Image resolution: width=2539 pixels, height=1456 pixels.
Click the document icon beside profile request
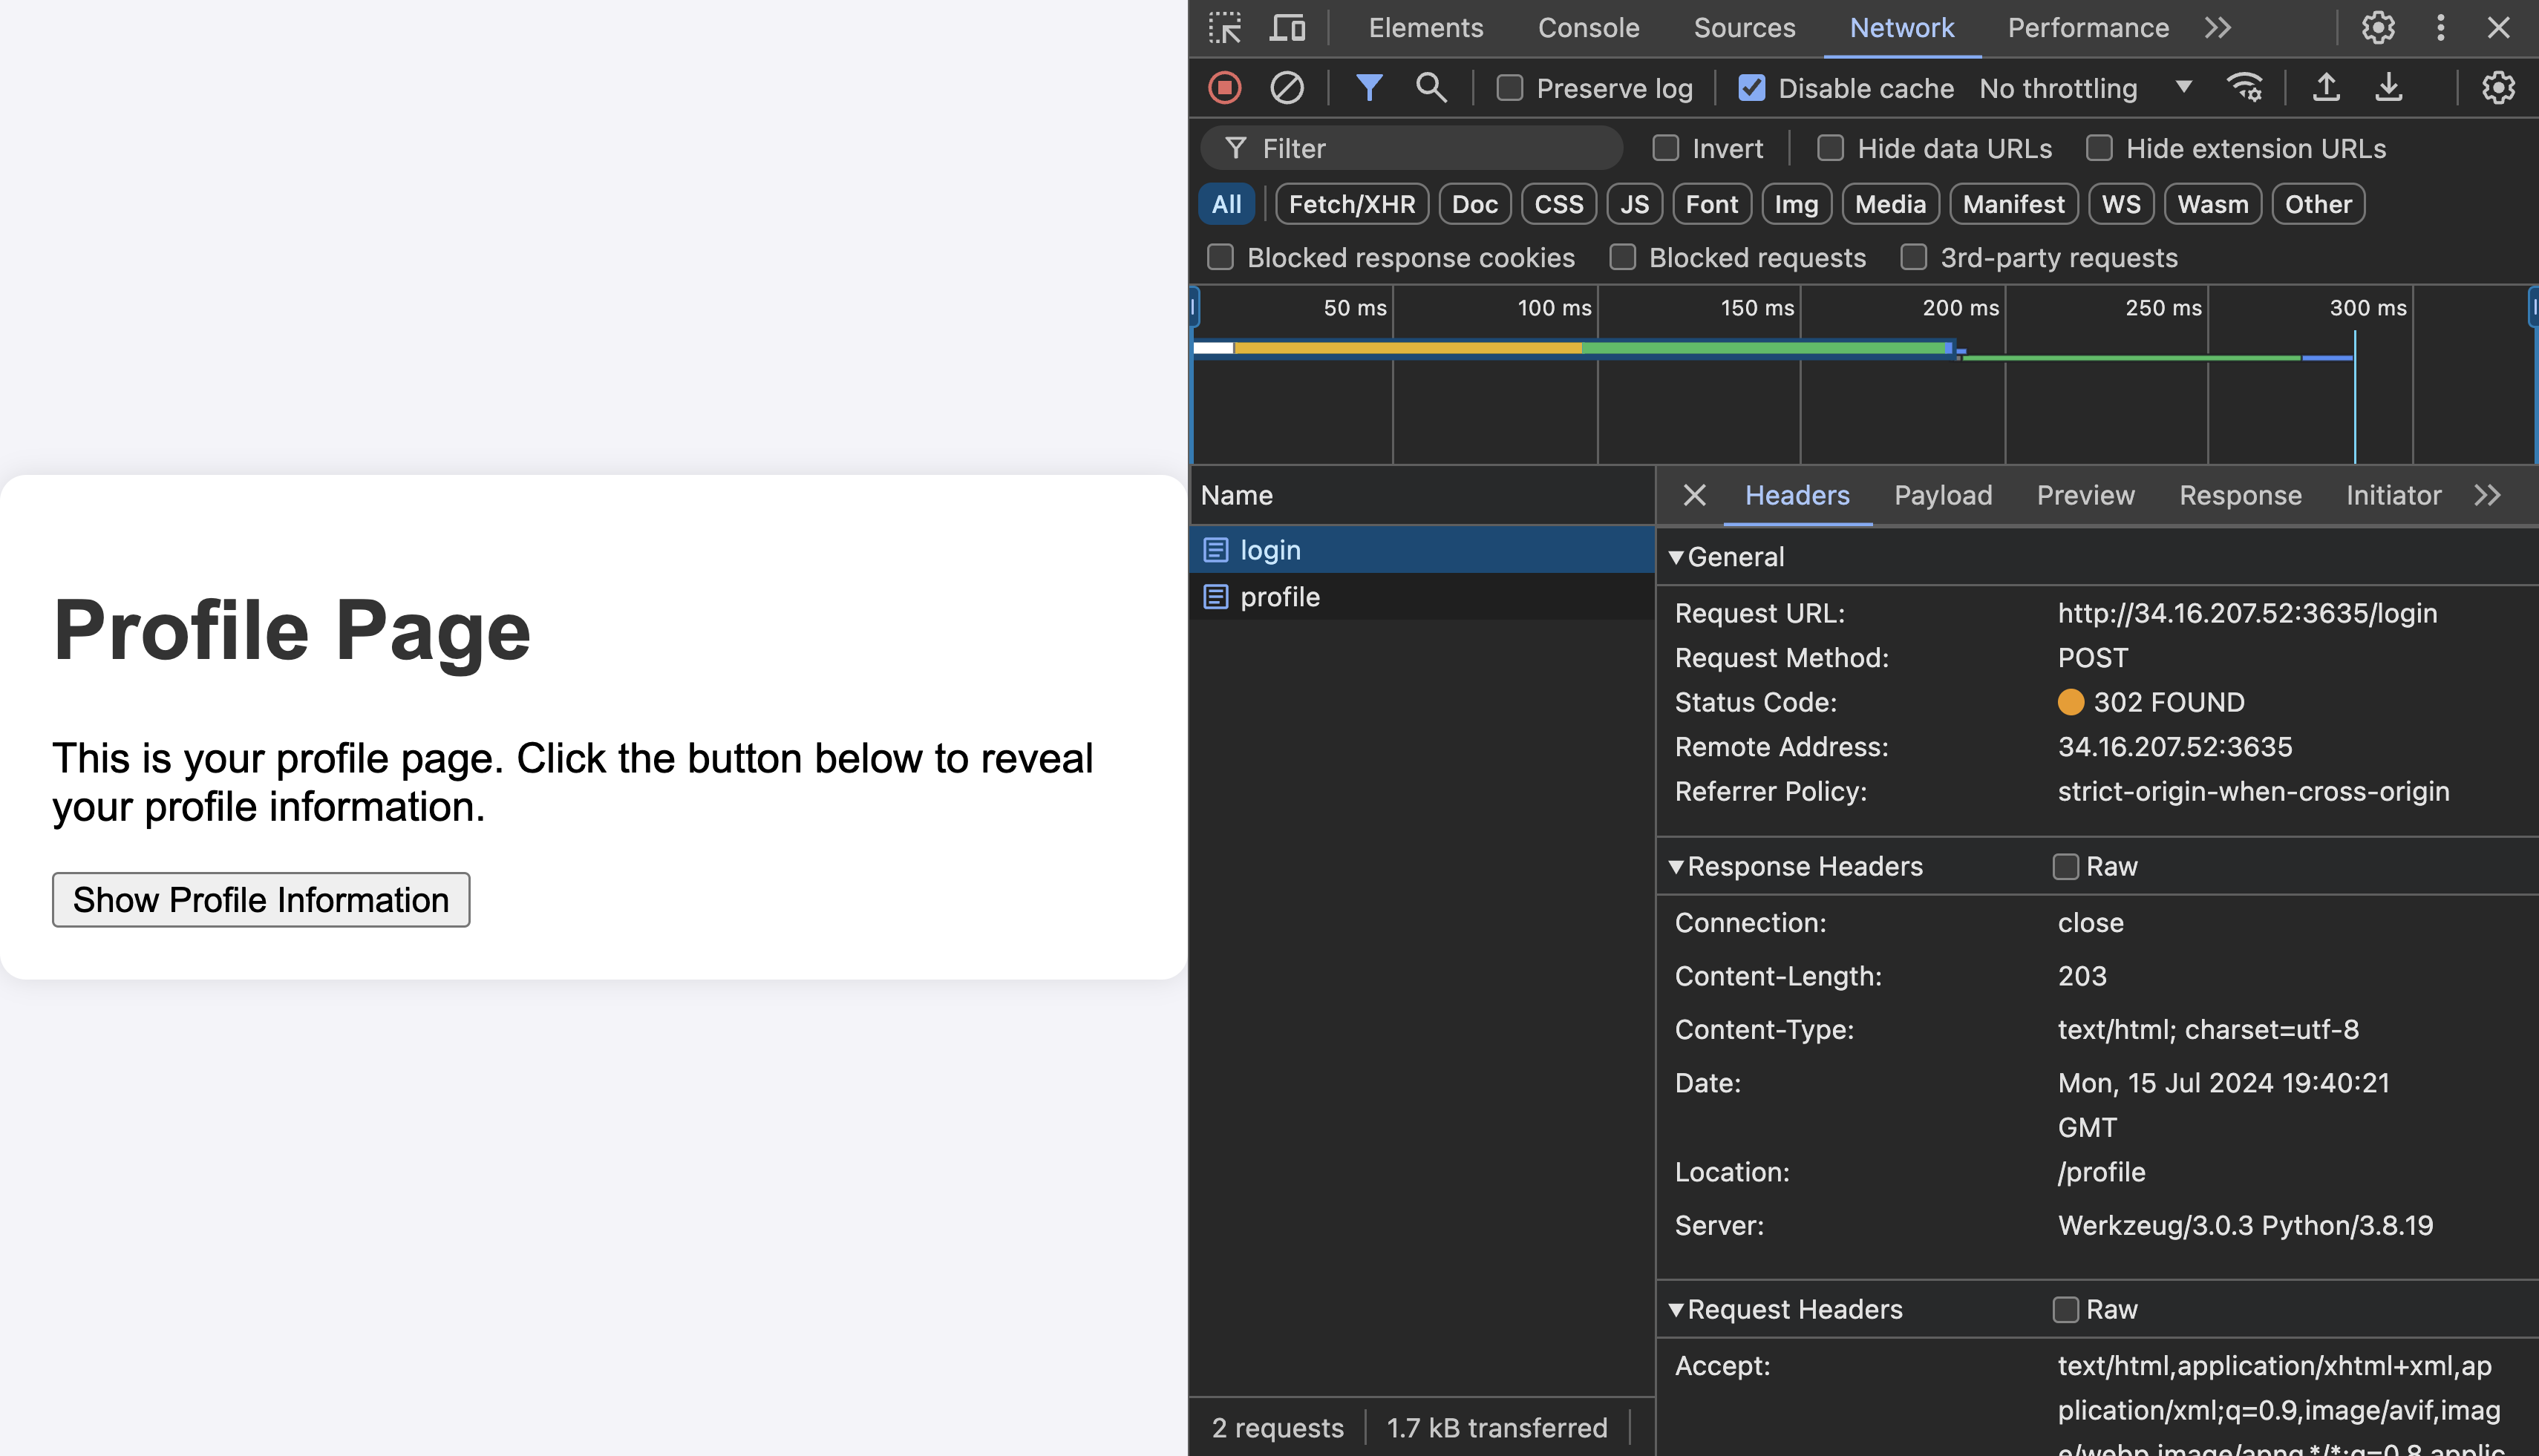[x=1215, y=597]
